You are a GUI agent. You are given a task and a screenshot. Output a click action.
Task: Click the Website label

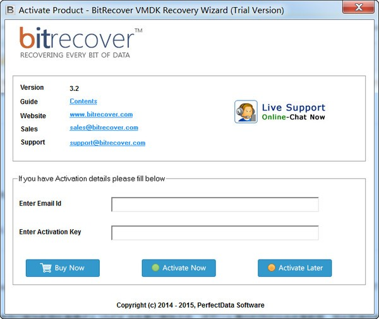33,116
